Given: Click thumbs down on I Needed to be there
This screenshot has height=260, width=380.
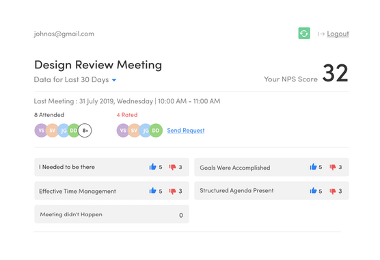Looking at the screenshot, I should click(172, 167).
